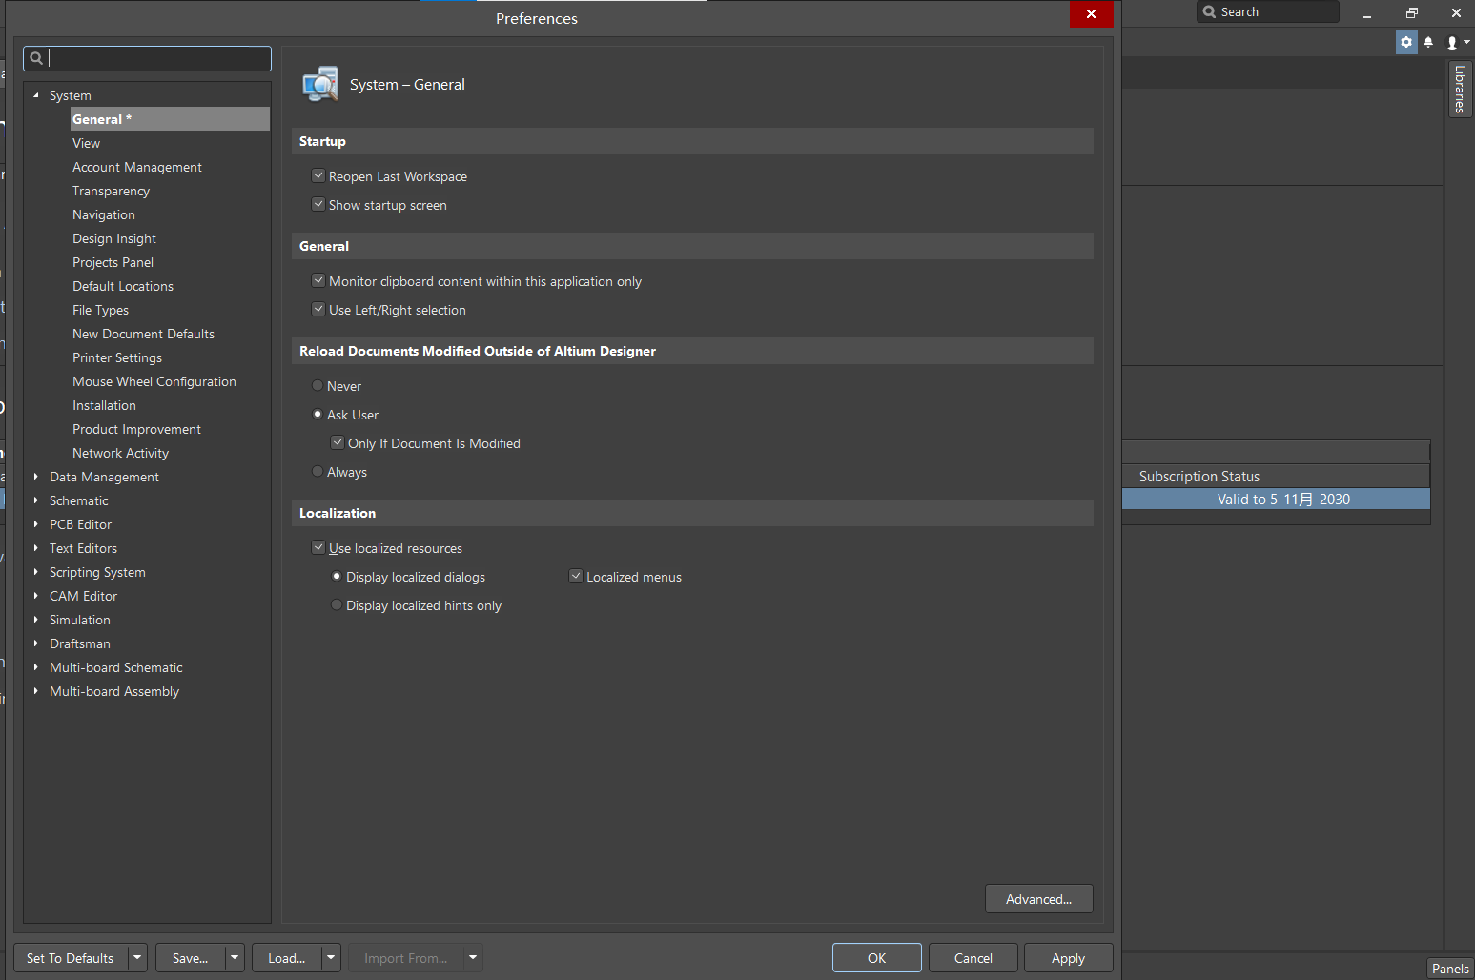The height and width of the screenshot is (980, 1475).
Task: Open the Import From dropdown arrow
Action: pos(473,957)
